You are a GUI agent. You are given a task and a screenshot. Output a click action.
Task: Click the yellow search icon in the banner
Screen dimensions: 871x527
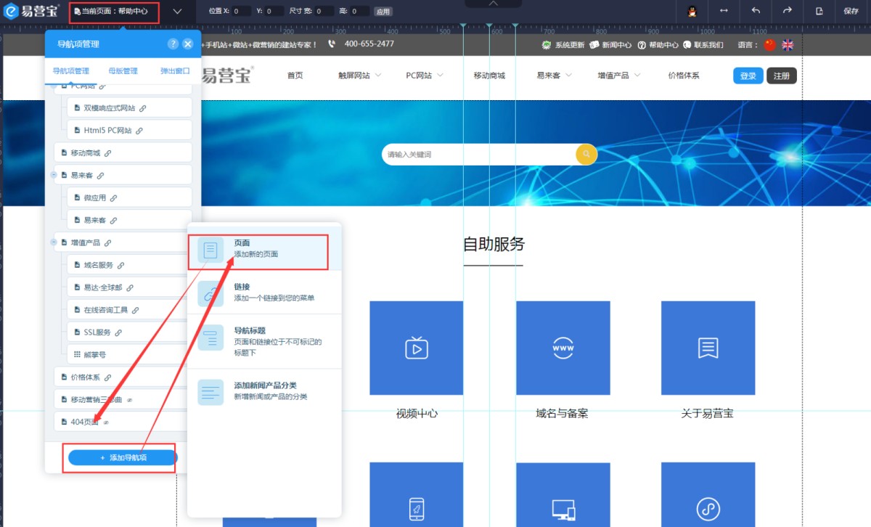click(586, 155)
